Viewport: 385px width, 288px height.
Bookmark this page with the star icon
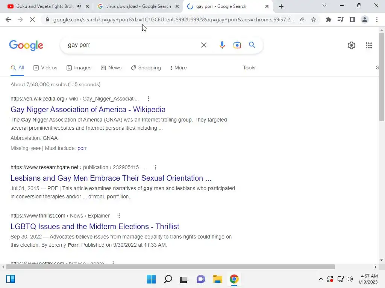click(314, 19)
